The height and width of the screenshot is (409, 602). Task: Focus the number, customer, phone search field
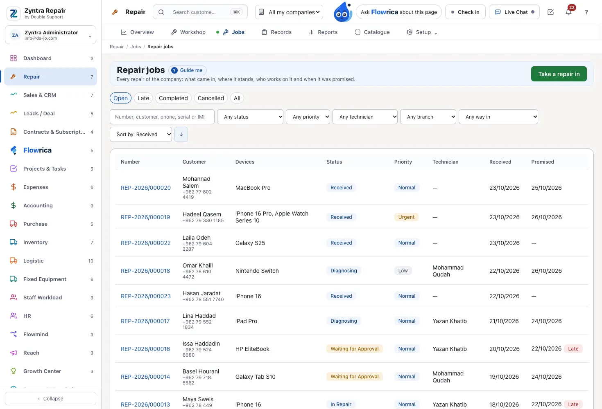pyautogui.click(x=162, y=117)
